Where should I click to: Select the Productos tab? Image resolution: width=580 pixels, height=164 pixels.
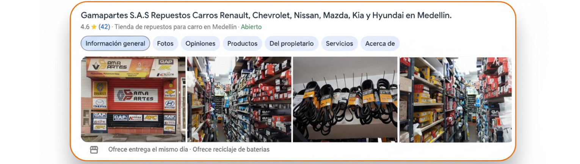243,44
